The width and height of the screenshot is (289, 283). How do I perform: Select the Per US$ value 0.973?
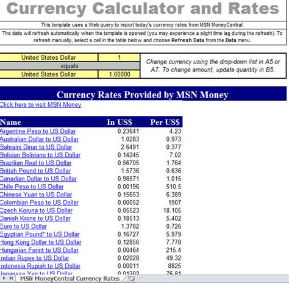coord(174,139)
